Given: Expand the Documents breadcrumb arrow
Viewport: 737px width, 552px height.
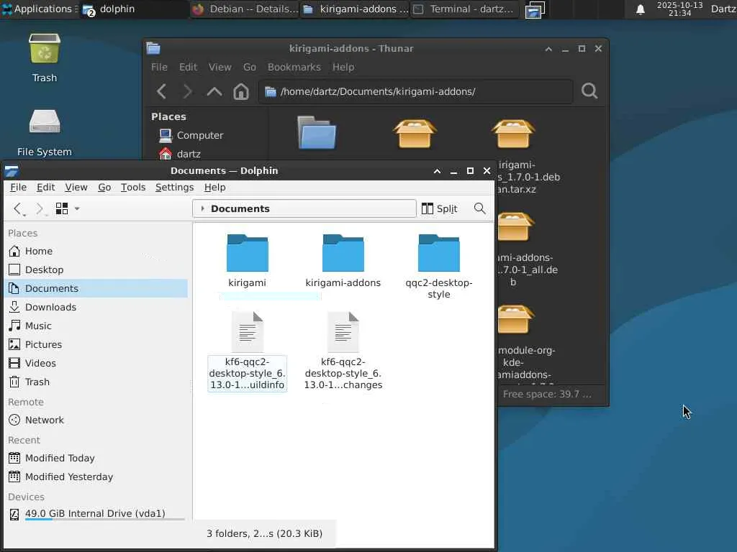Looking at the screenshot, I should click(202, 208).
